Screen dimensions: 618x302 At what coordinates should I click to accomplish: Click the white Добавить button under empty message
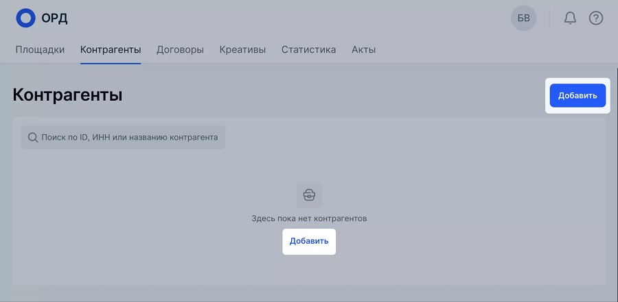tap(309, 242)
